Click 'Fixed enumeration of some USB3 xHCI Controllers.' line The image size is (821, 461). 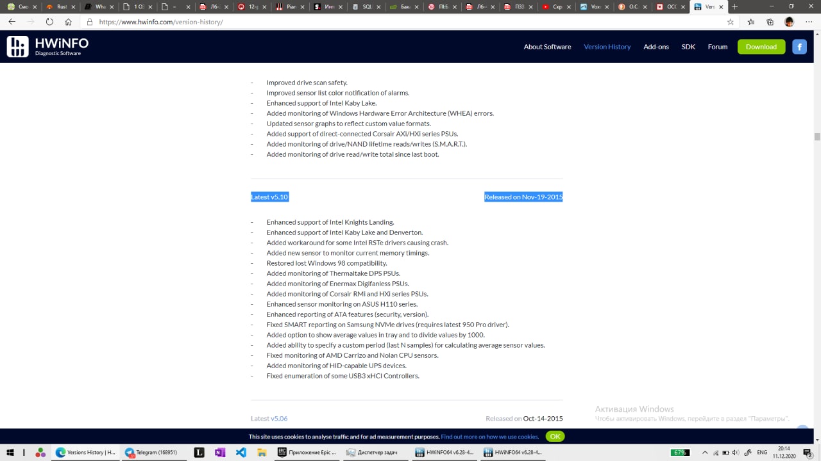coord(343,376)
